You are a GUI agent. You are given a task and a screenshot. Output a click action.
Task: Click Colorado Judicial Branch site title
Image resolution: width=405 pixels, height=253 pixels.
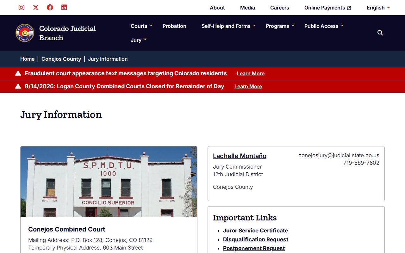click(x=67, y=33)
